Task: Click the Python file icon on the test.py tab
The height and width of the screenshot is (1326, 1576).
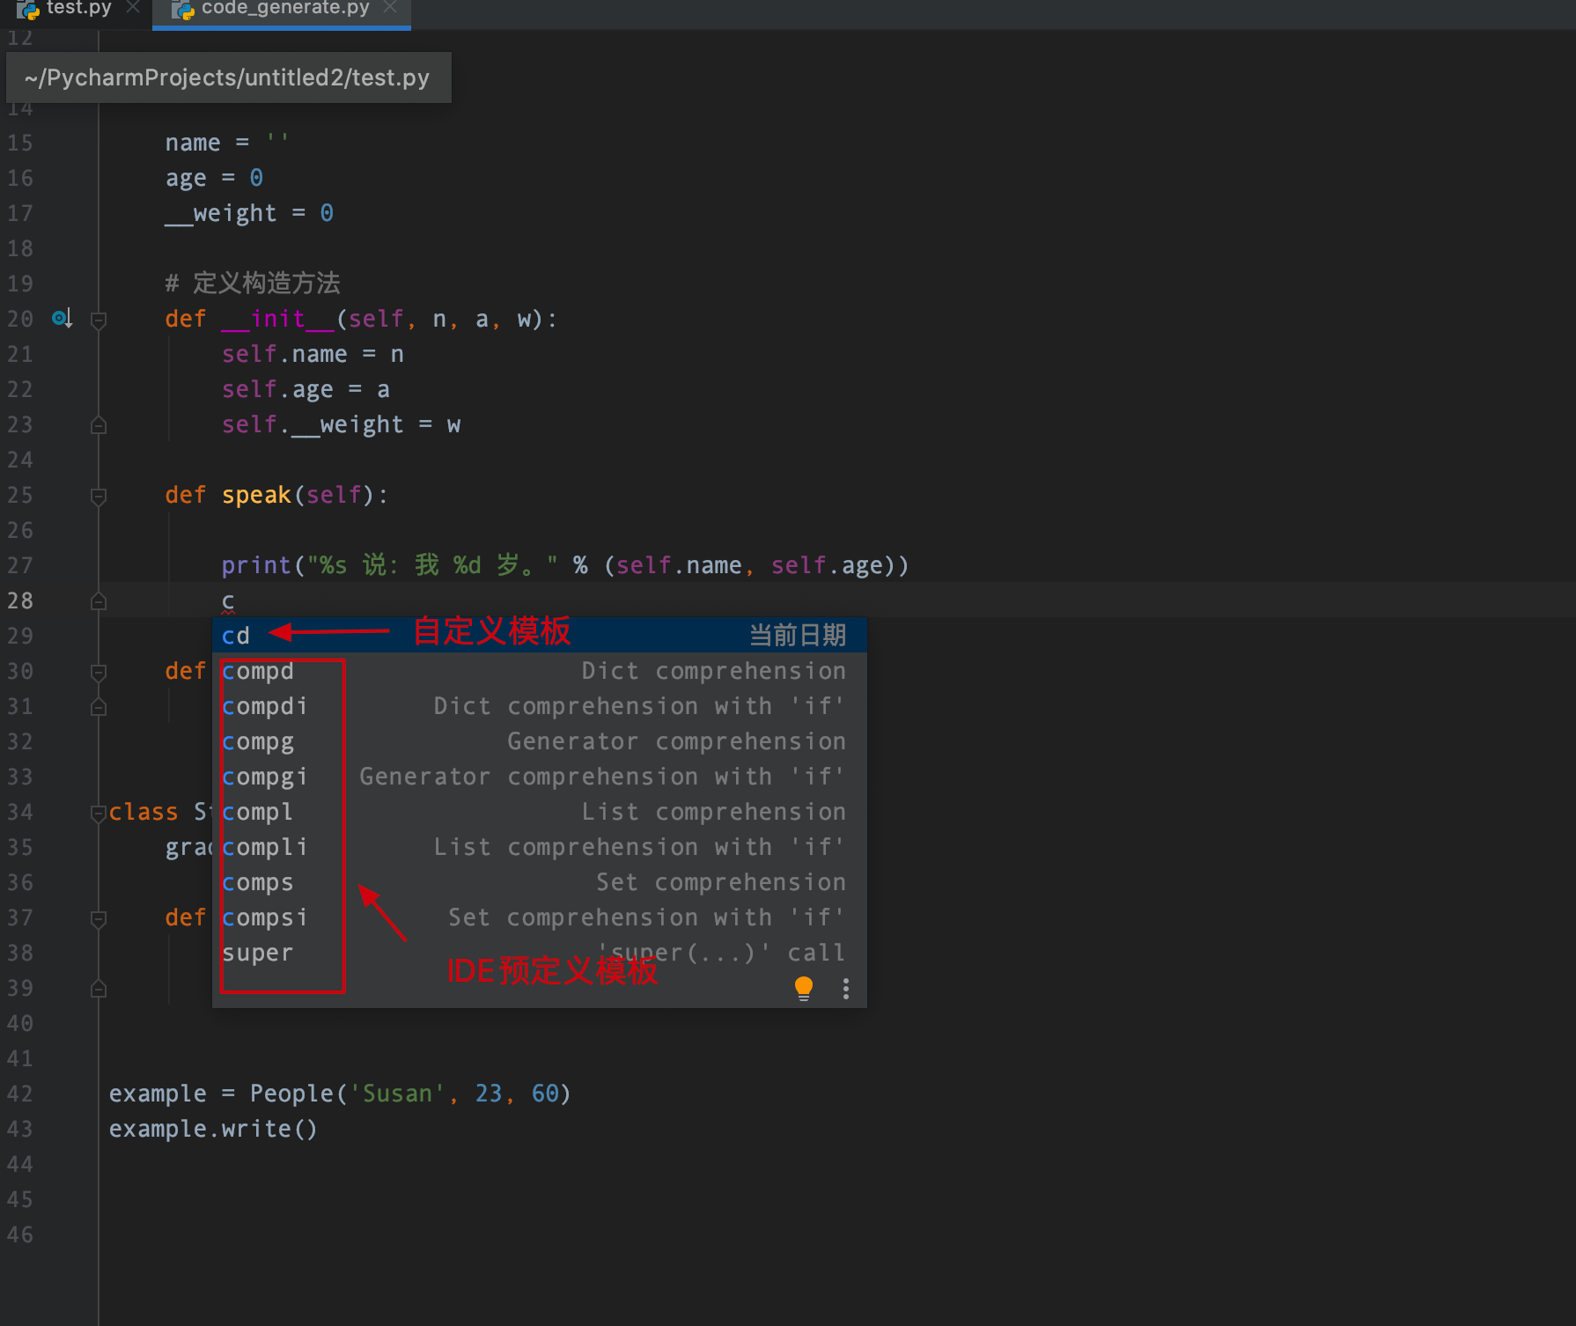Action: point(27,10)
